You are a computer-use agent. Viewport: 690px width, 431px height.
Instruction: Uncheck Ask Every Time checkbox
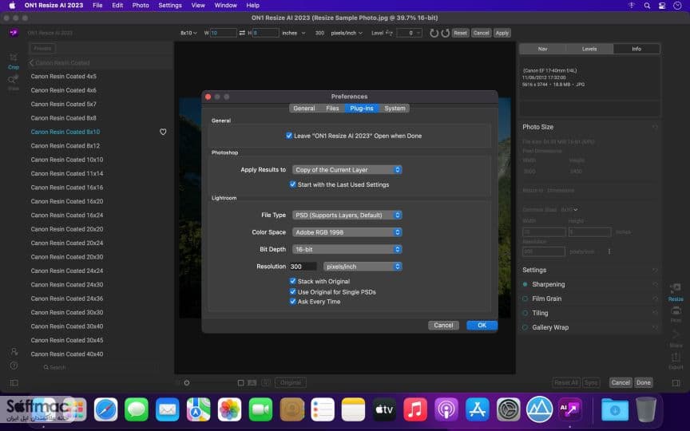292,302
